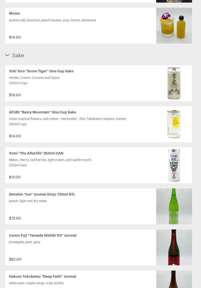This screenshot has width=201, height=288.
Task: View the Yuki Tora Snow Tiger image
Action: tap(174, 83)
